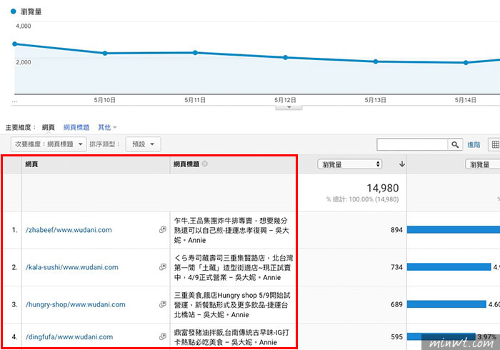Open 排序類型 預設 dropdown
Screen dimensions: 500x350
[143, 144]
